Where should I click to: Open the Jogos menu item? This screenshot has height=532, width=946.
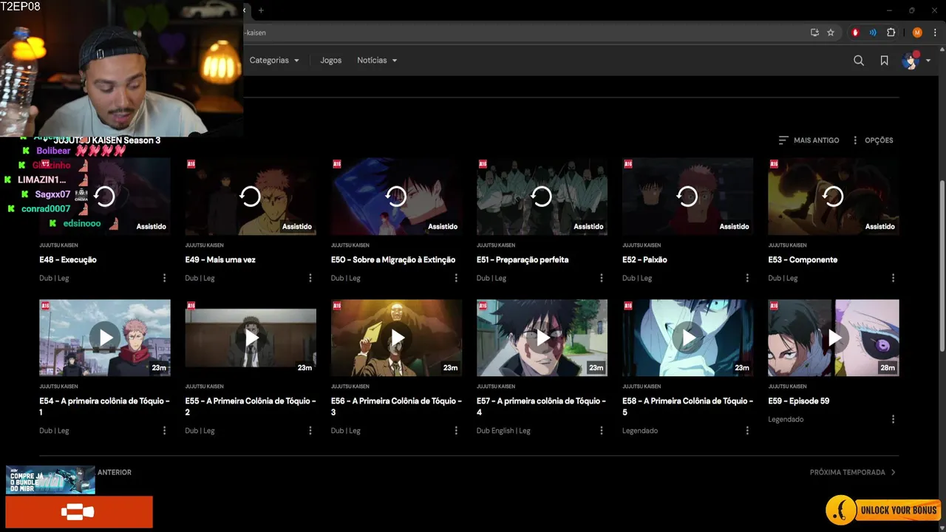click(331, 61)
